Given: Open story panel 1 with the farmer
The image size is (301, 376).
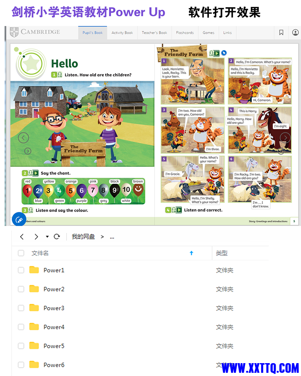Looking at the screenshot, I should [x=193, y=81].
